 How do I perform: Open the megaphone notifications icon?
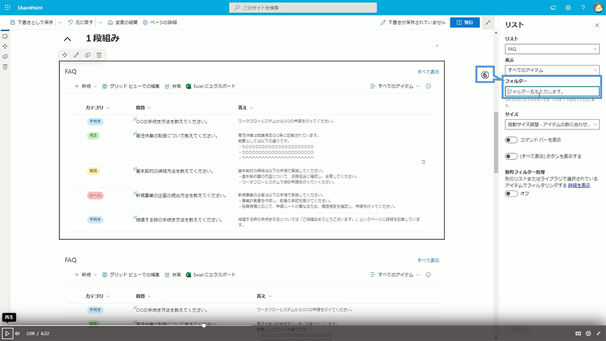pyautogui.click(x=553, y=8)
